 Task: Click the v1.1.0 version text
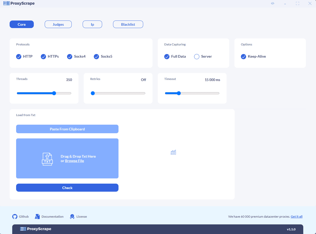(x=291, y=229)
